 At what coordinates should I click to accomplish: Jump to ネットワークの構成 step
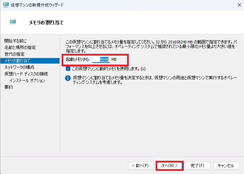tap(19, 67)
